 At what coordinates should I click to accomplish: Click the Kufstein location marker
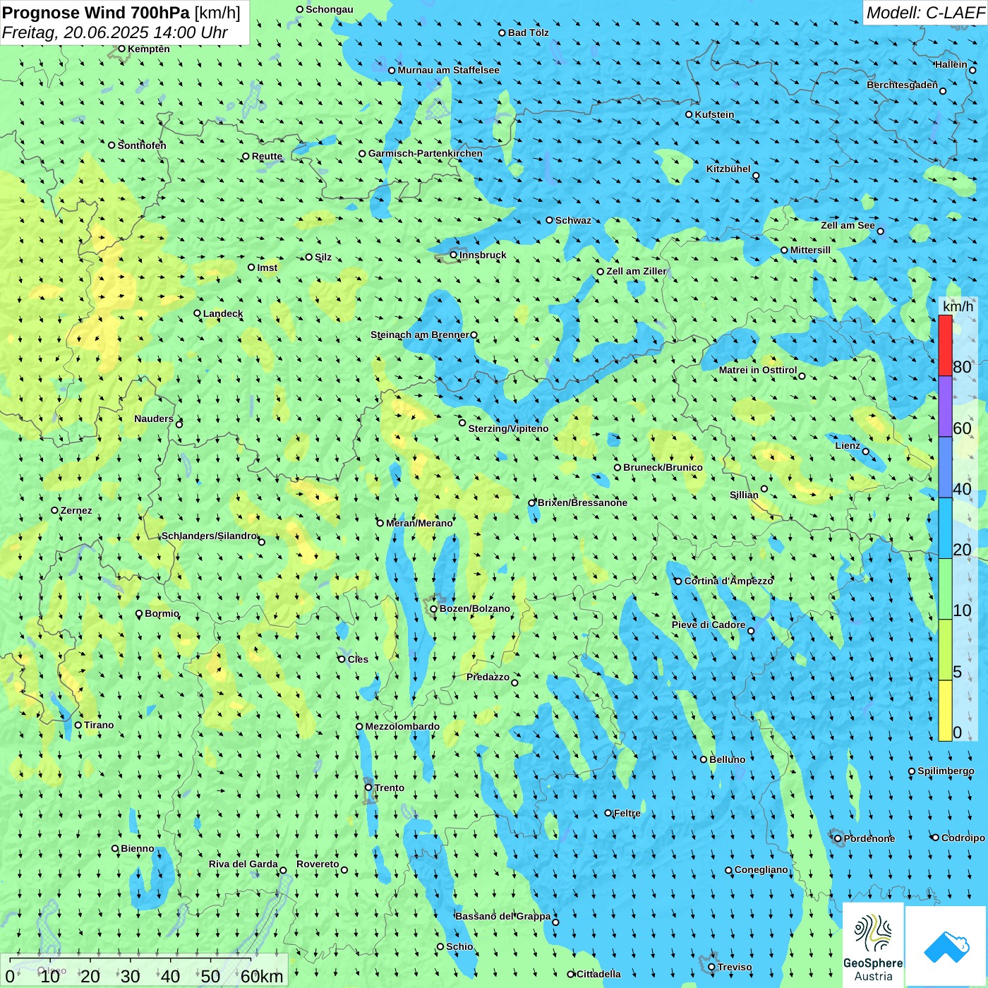click(689, 114)
